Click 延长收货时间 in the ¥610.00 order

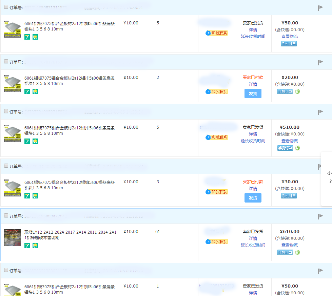pos(253,245)
